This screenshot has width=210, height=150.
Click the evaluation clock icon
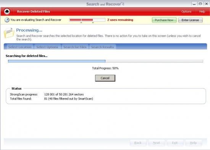7,20
